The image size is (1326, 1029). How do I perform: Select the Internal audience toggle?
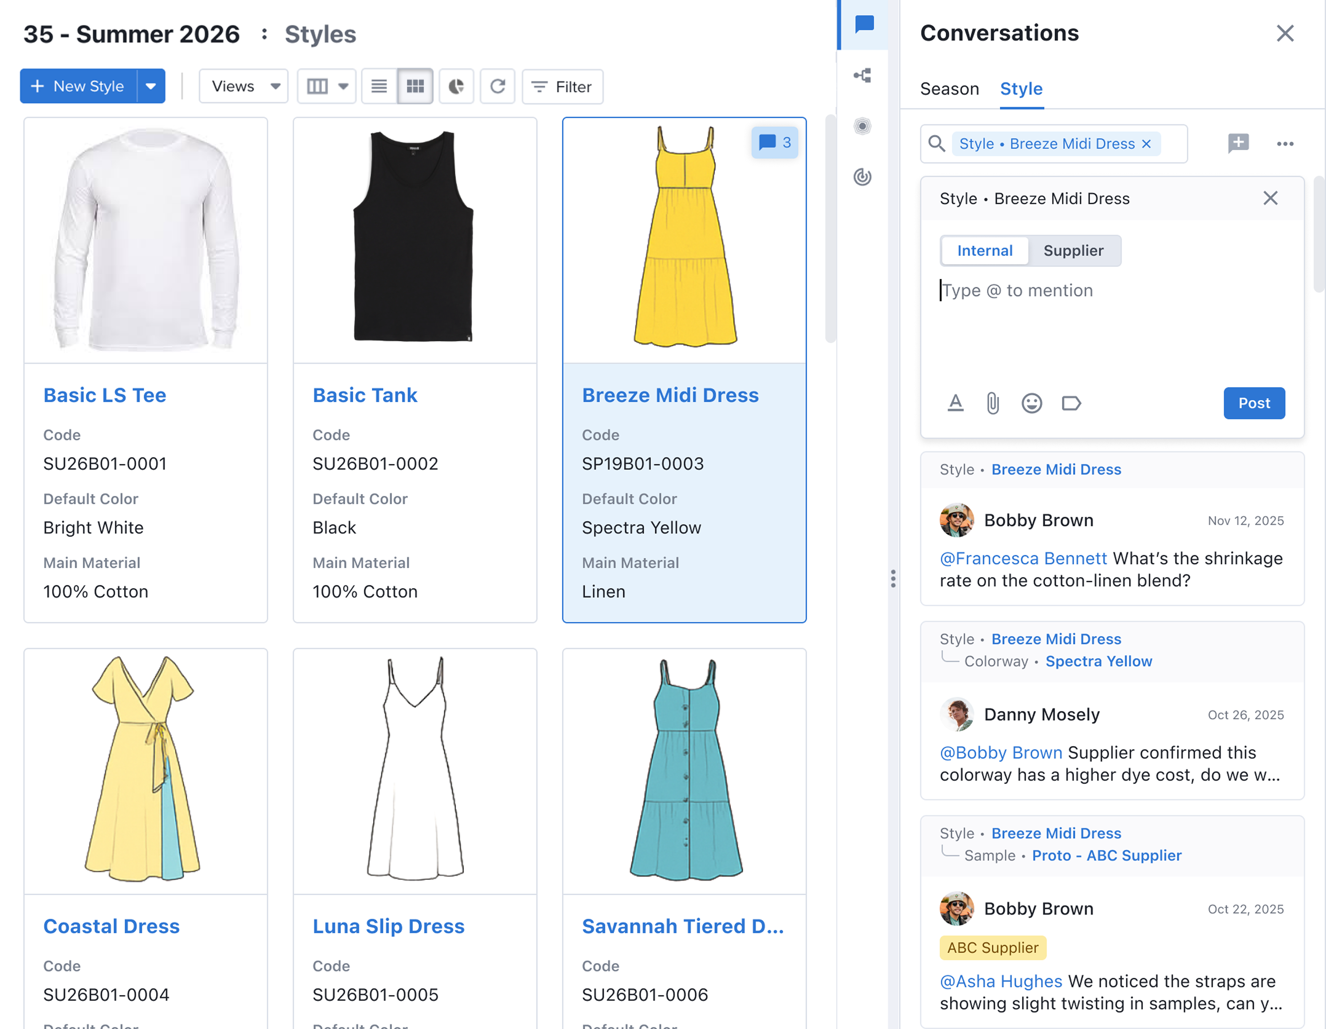(984, 250)
